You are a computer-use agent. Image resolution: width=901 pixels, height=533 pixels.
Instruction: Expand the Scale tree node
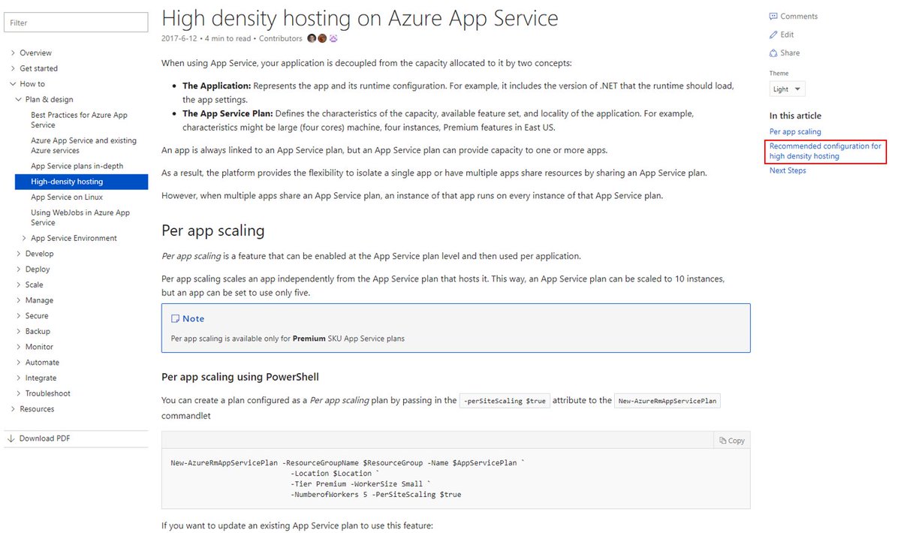[x=19, y=285]
